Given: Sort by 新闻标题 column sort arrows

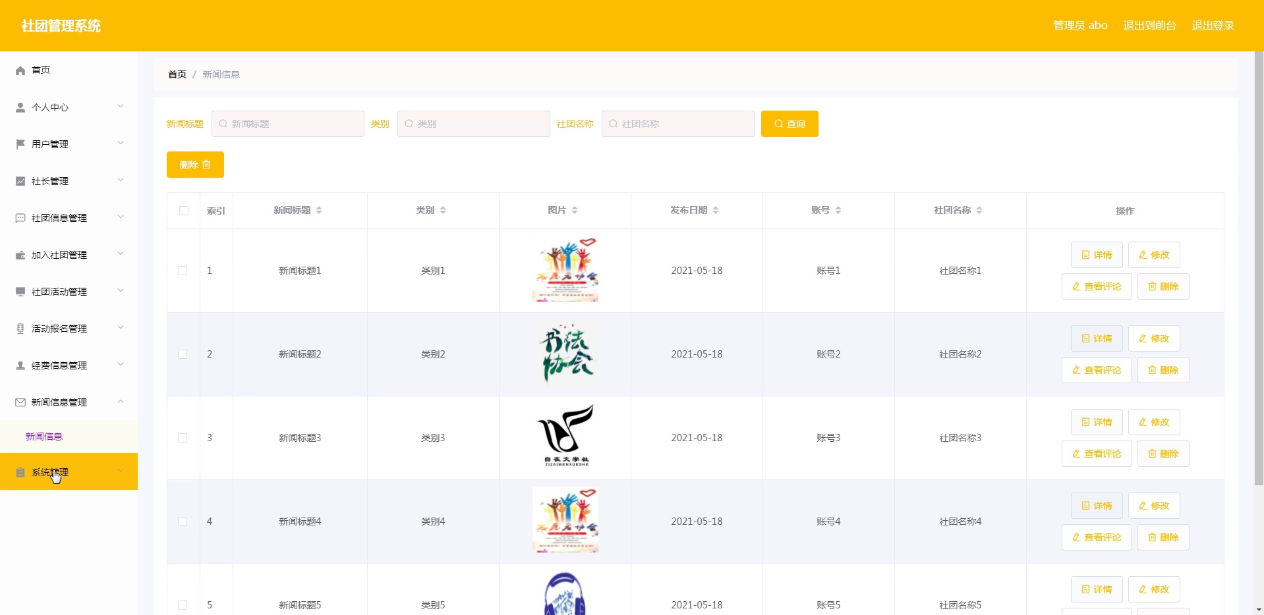Looking at the screenshot, I should [319, 210].
